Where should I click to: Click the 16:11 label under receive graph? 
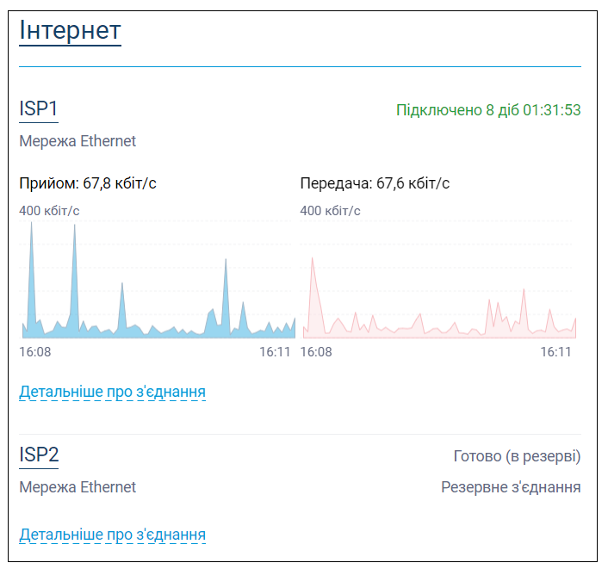[275, 352]
